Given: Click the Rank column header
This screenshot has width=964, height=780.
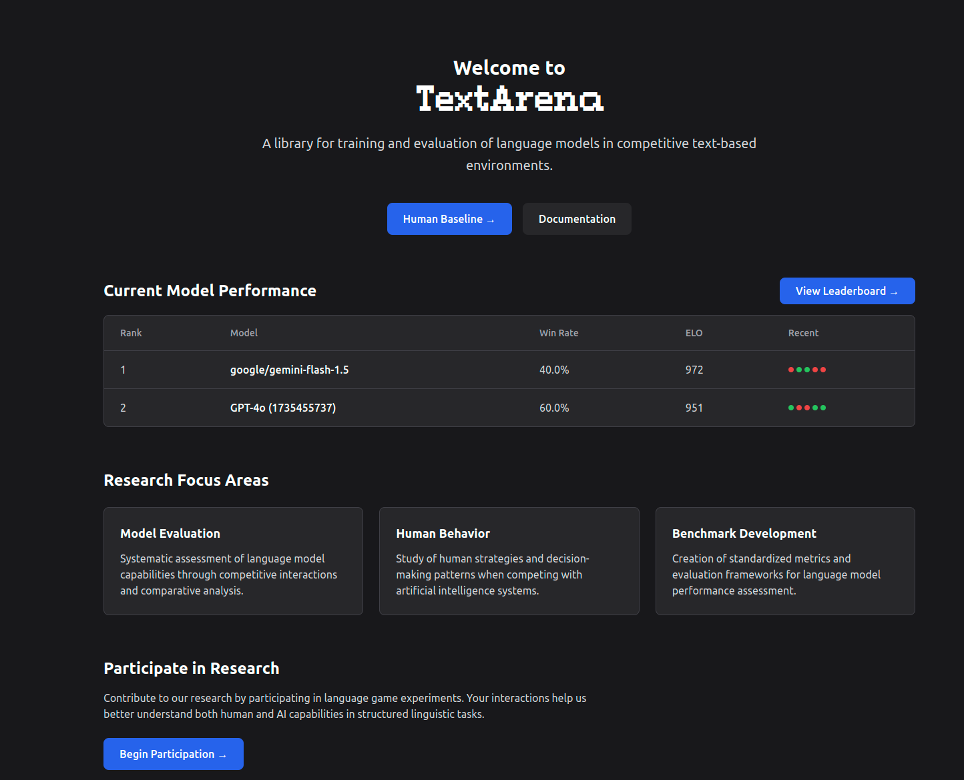Looking at the screenshot, I should pos(131,333).
